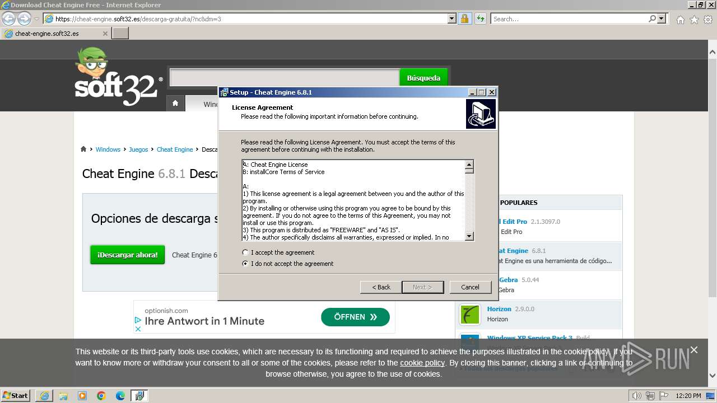Launch Edge from the taskbar
This screenshot has height=403, width=717.
click(x=120, y=396)
